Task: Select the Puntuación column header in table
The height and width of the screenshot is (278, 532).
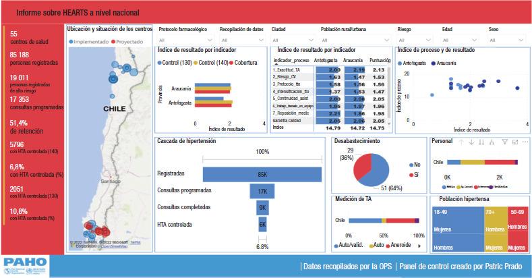Action: click(380, 59)
